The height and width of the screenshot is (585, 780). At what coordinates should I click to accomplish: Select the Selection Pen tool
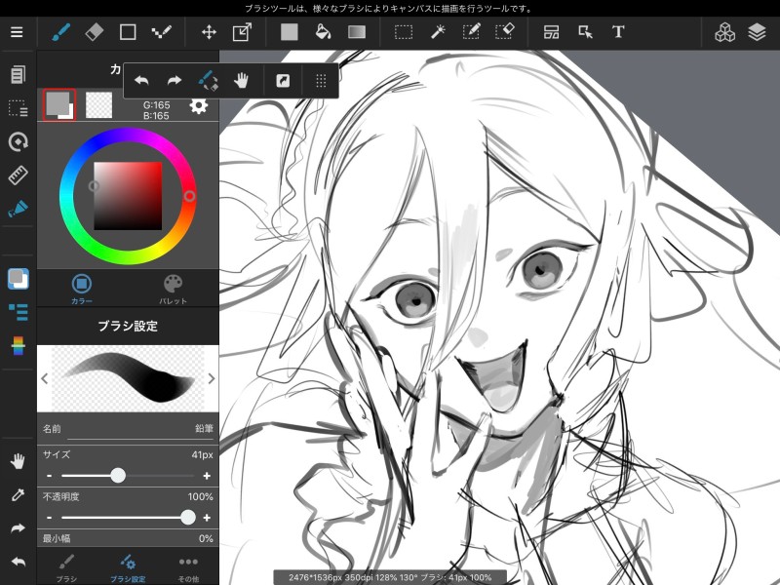tap(471, 32)
